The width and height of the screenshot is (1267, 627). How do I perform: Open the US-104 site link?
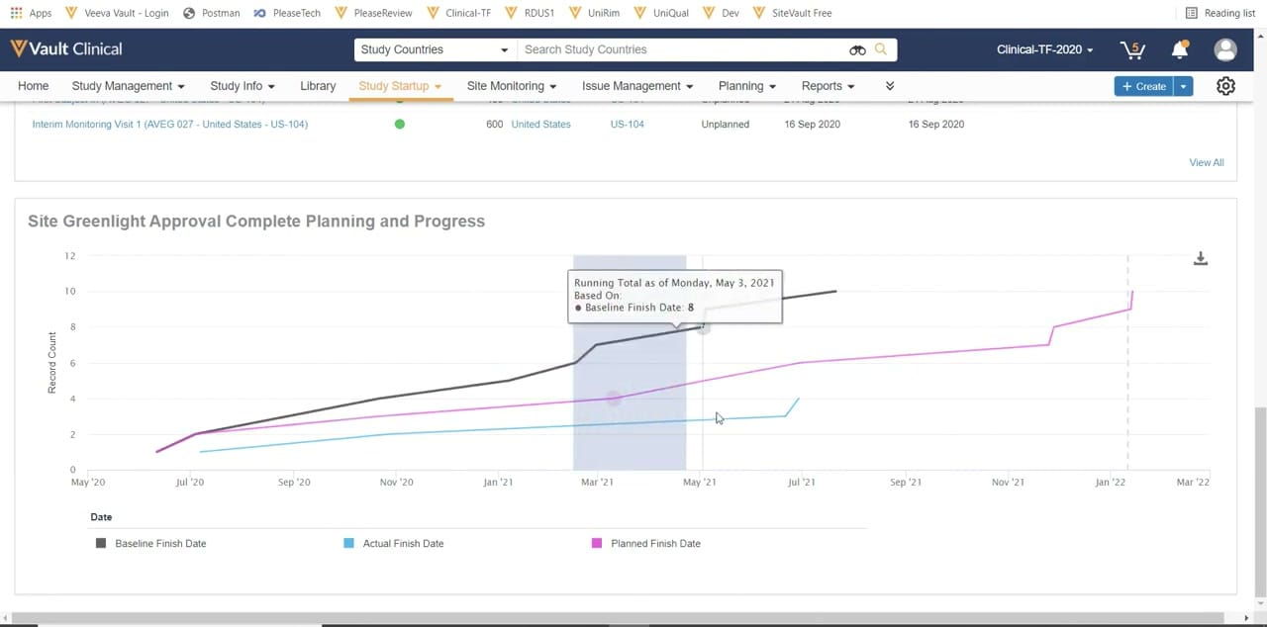tap(627, 125)
